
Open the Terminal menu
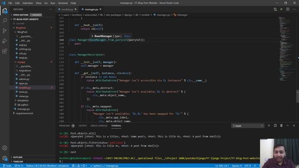63,3
